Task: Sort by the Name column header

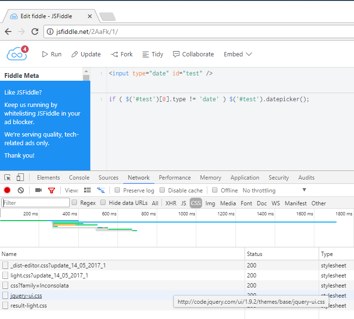Action: pos(122,254)
